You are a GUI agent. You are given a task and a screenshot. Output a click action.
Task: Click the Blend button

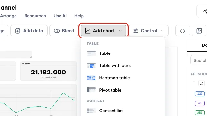[64, 31]
